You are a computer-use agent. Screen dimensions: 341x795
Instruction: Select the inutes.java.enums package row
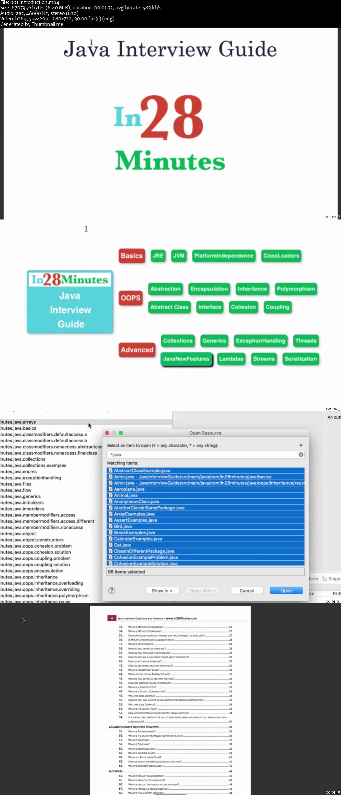(x=18, y=472)
